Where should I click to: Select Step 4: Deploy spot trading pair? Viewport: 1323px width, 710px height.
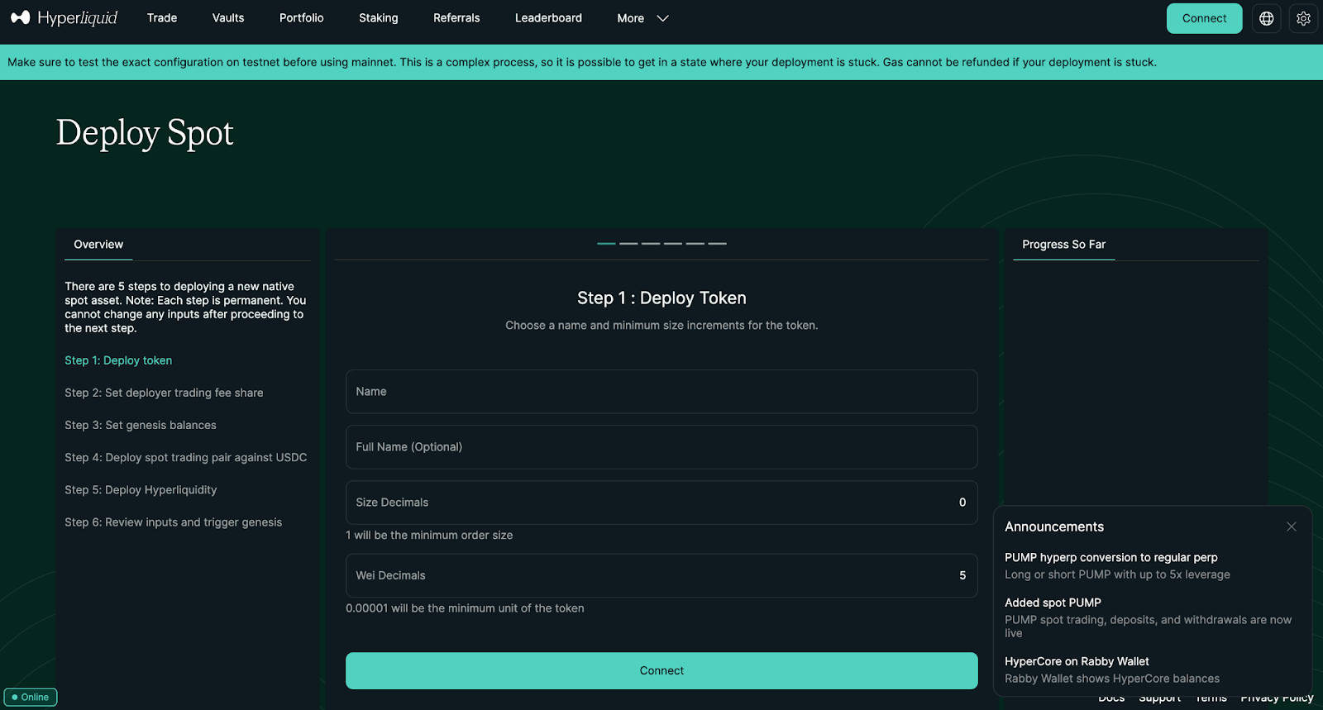click(x=186, y=457)
